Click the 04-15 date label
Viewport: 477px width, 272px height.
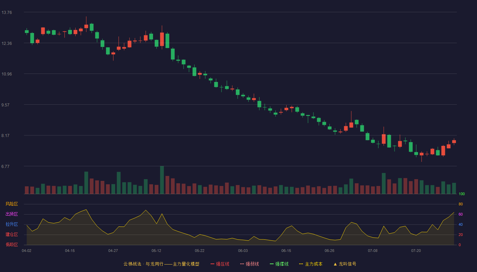(70, 251)
